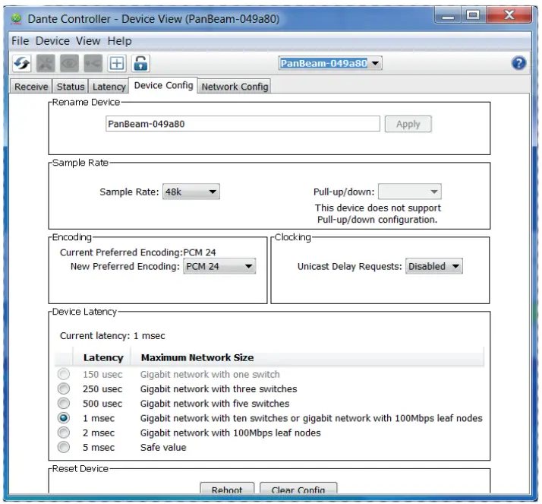Click the greyed tools icon in the toolbar

coord(46,63)
